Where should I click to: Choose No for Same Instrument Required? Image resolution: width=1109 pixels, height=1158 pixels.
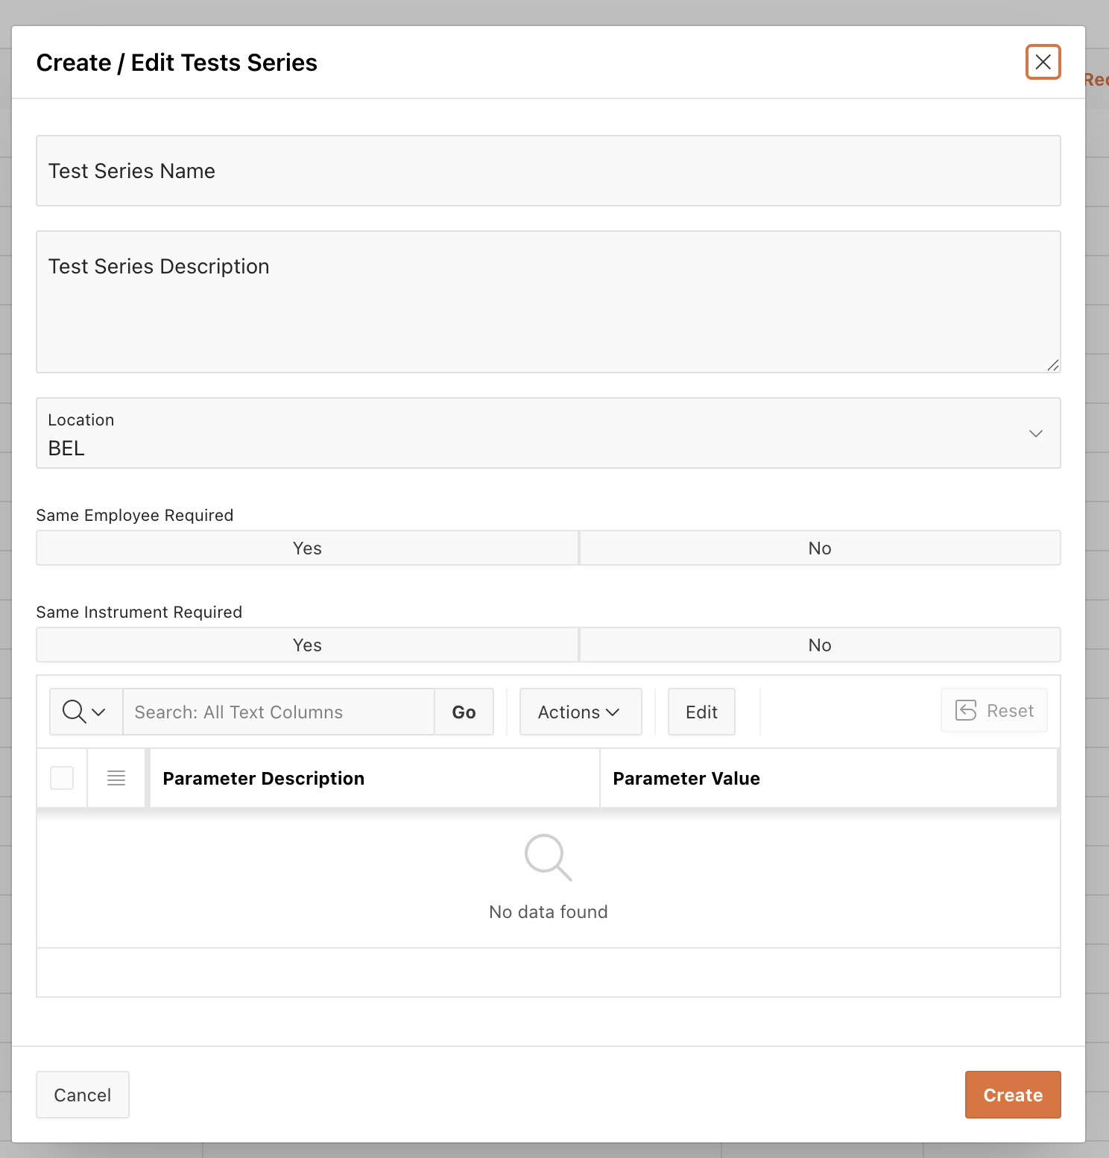pyautogui.click(x=819, y=645)
